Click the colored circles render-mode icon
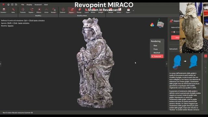 point(152,25)
